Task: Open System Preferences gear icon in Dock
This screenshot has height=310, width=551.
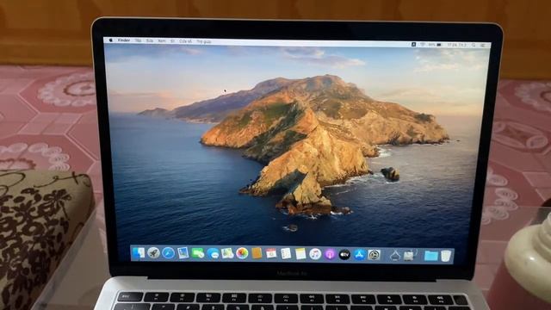Action: pos(374,255)
